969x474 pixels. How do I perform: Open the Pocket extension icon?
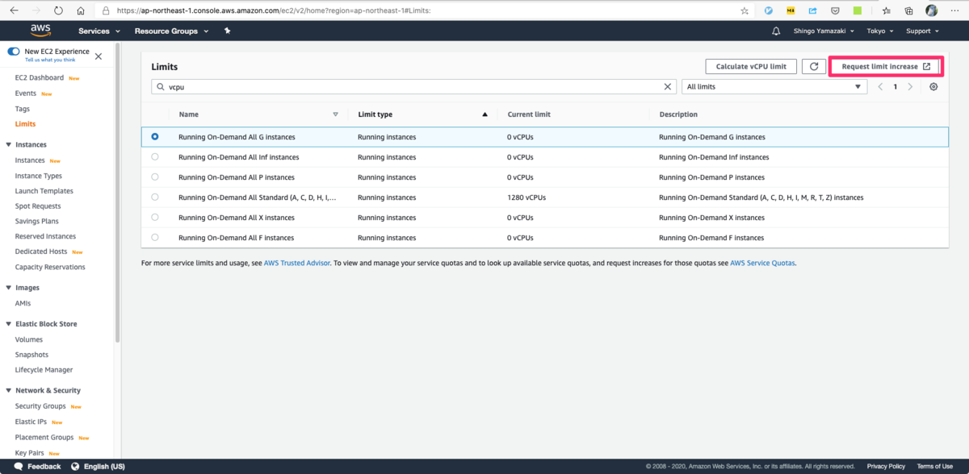coord(835,10)
